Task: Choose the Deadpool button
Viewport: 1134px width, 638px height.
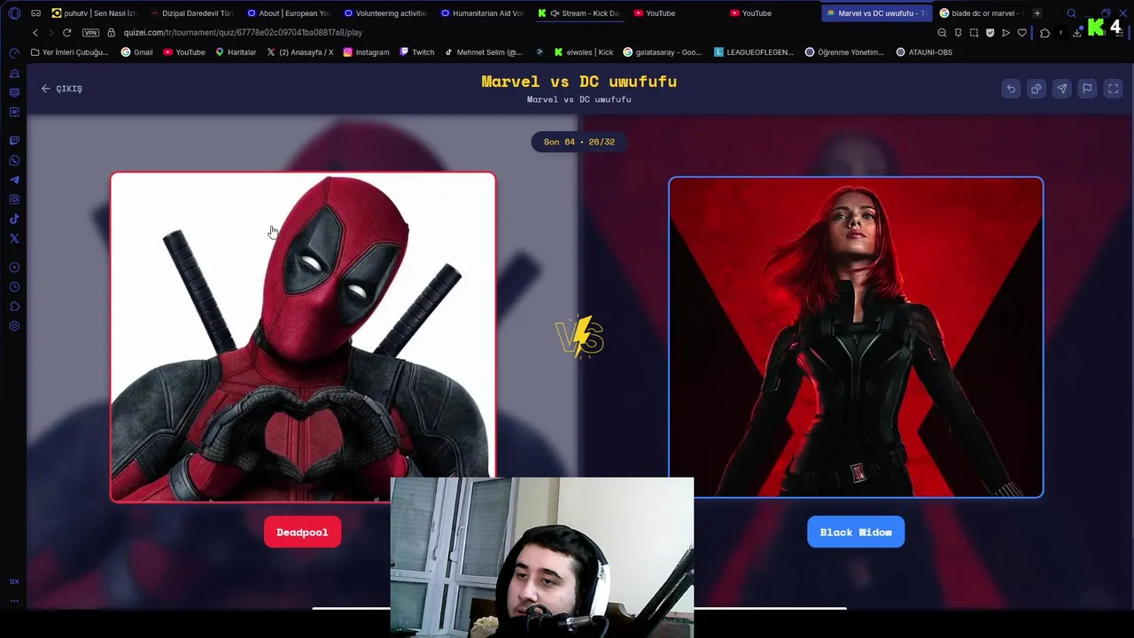Action: point(302,532)
